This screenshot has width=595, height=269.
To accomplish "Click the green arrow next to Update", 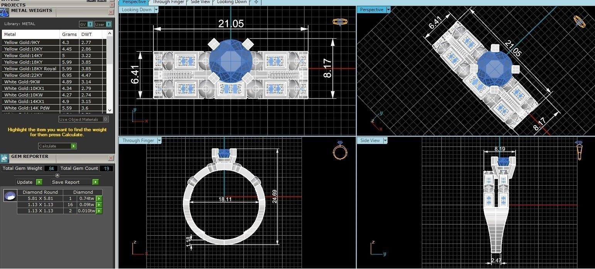I will tap(39, 182).
